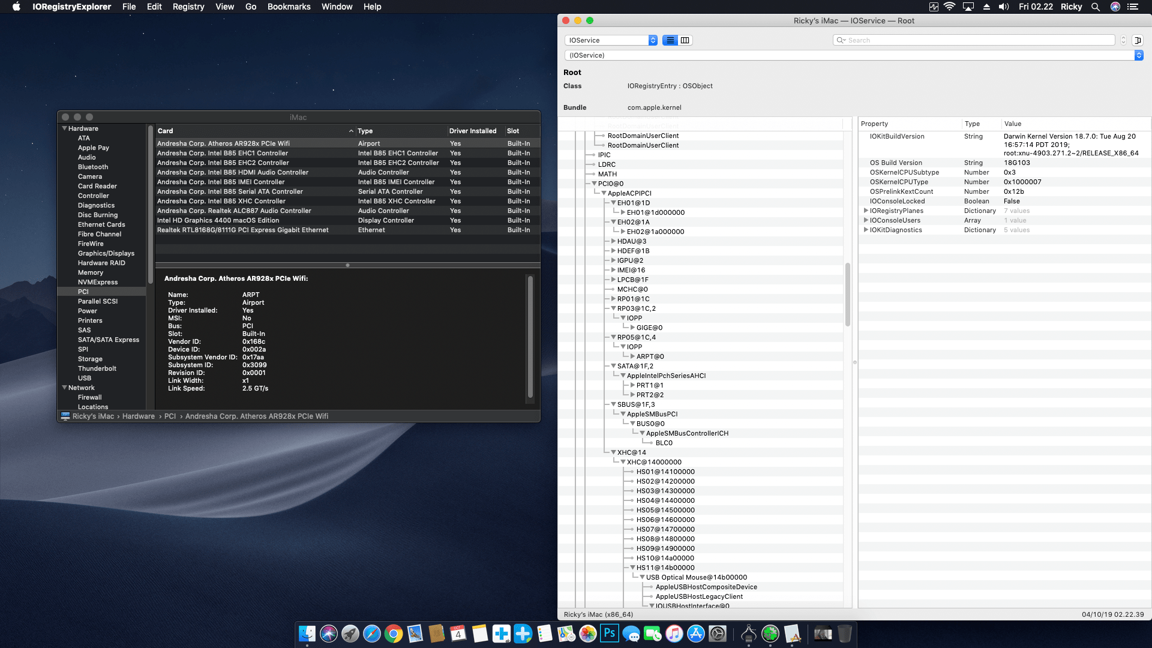Collapse the Network section in iMac sidebar
This screenshot has height=648, width=1152.
(x=64, y=388)
